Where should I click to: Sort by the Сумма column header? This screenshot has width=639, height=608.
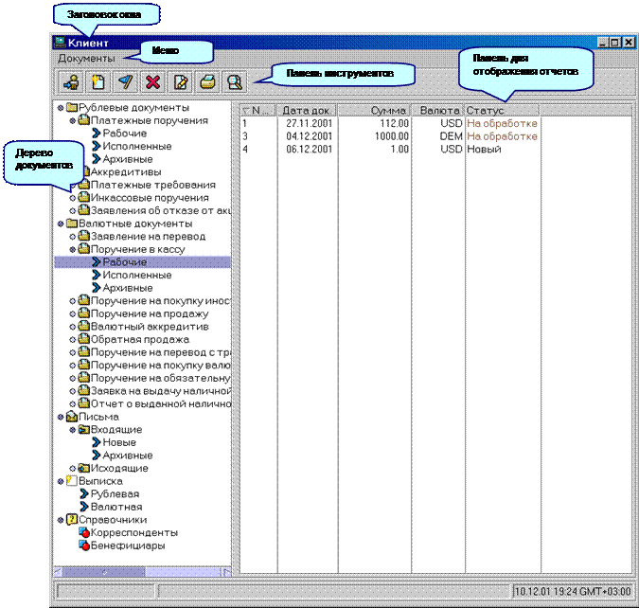tap(374, 111)
